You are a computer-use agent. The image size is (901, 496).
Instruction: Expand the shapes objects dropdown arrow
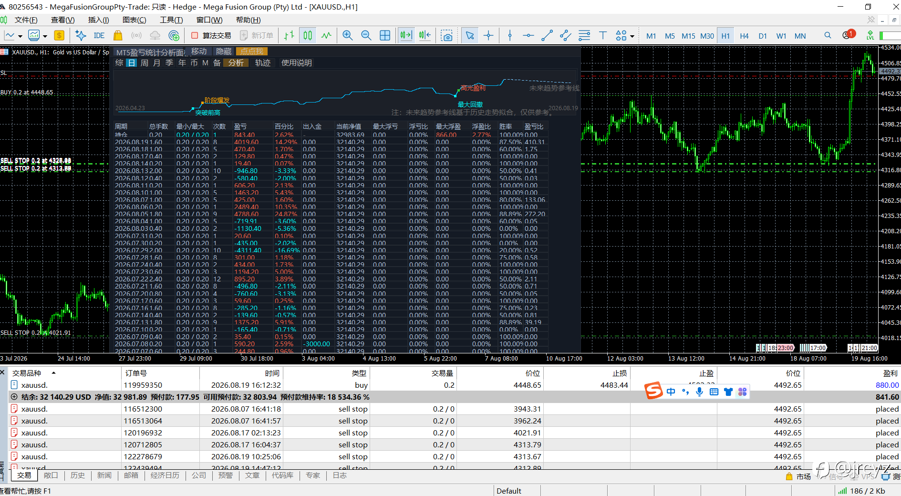coord(632,36)
